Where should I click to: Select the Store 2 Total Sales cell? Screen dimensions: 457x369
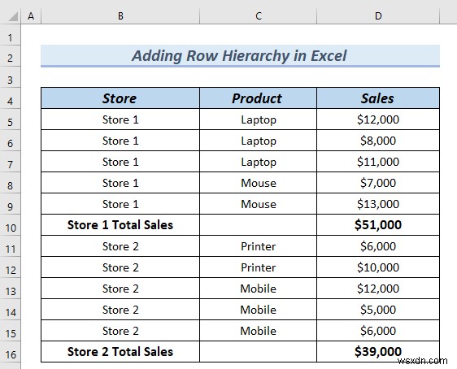click(x=120, y=352)
